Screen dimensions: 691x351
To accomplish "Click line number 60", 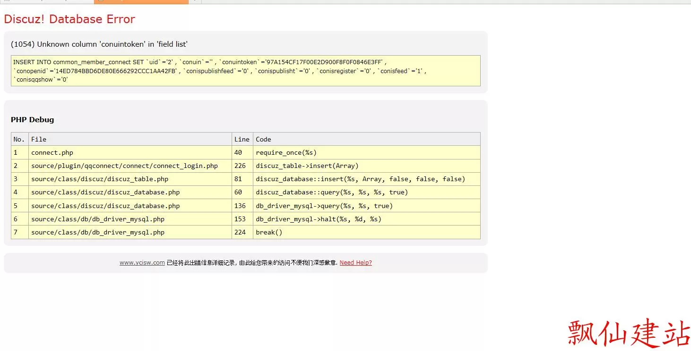I will (242, 192).
